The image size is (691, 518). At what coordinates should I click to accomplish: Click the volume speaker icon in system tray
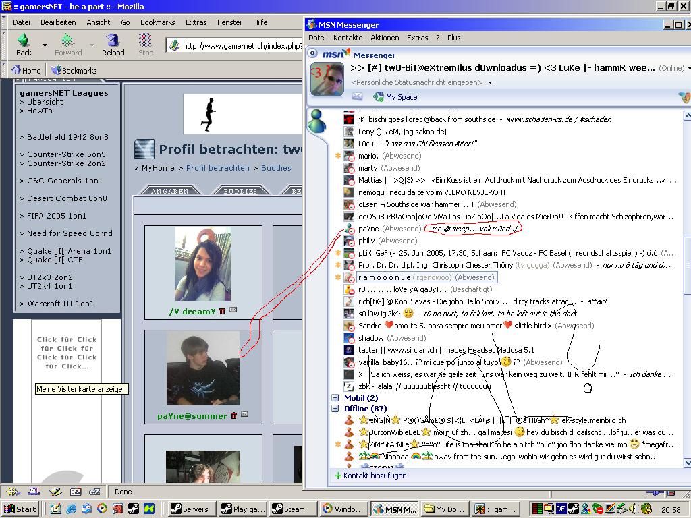click(x=633, y=509)
